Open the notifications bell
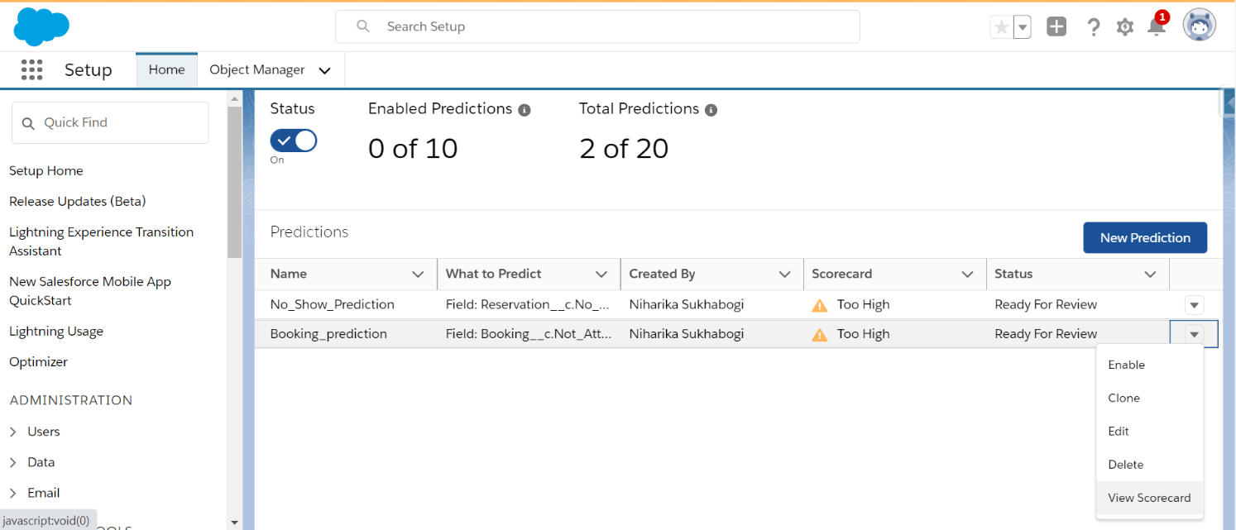The height and width of the screenshot is (530, 1236). tap(1156, 27)
